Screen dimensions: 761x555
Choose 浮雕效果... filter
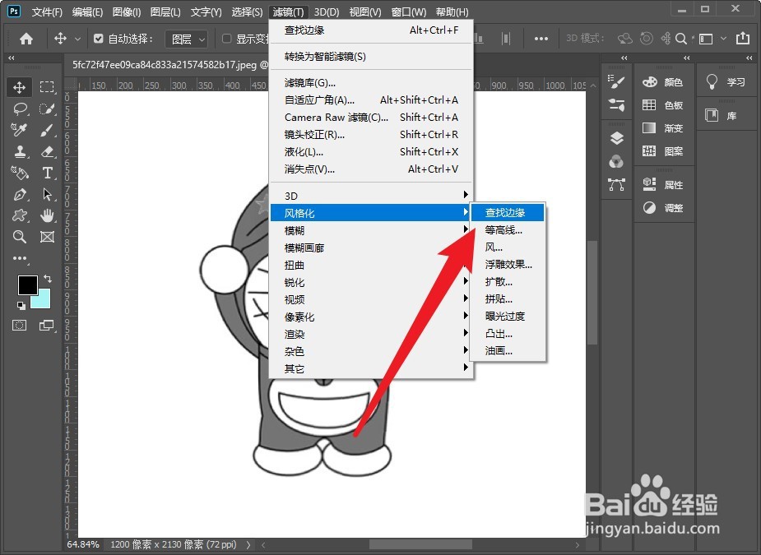tap(508, 265)
